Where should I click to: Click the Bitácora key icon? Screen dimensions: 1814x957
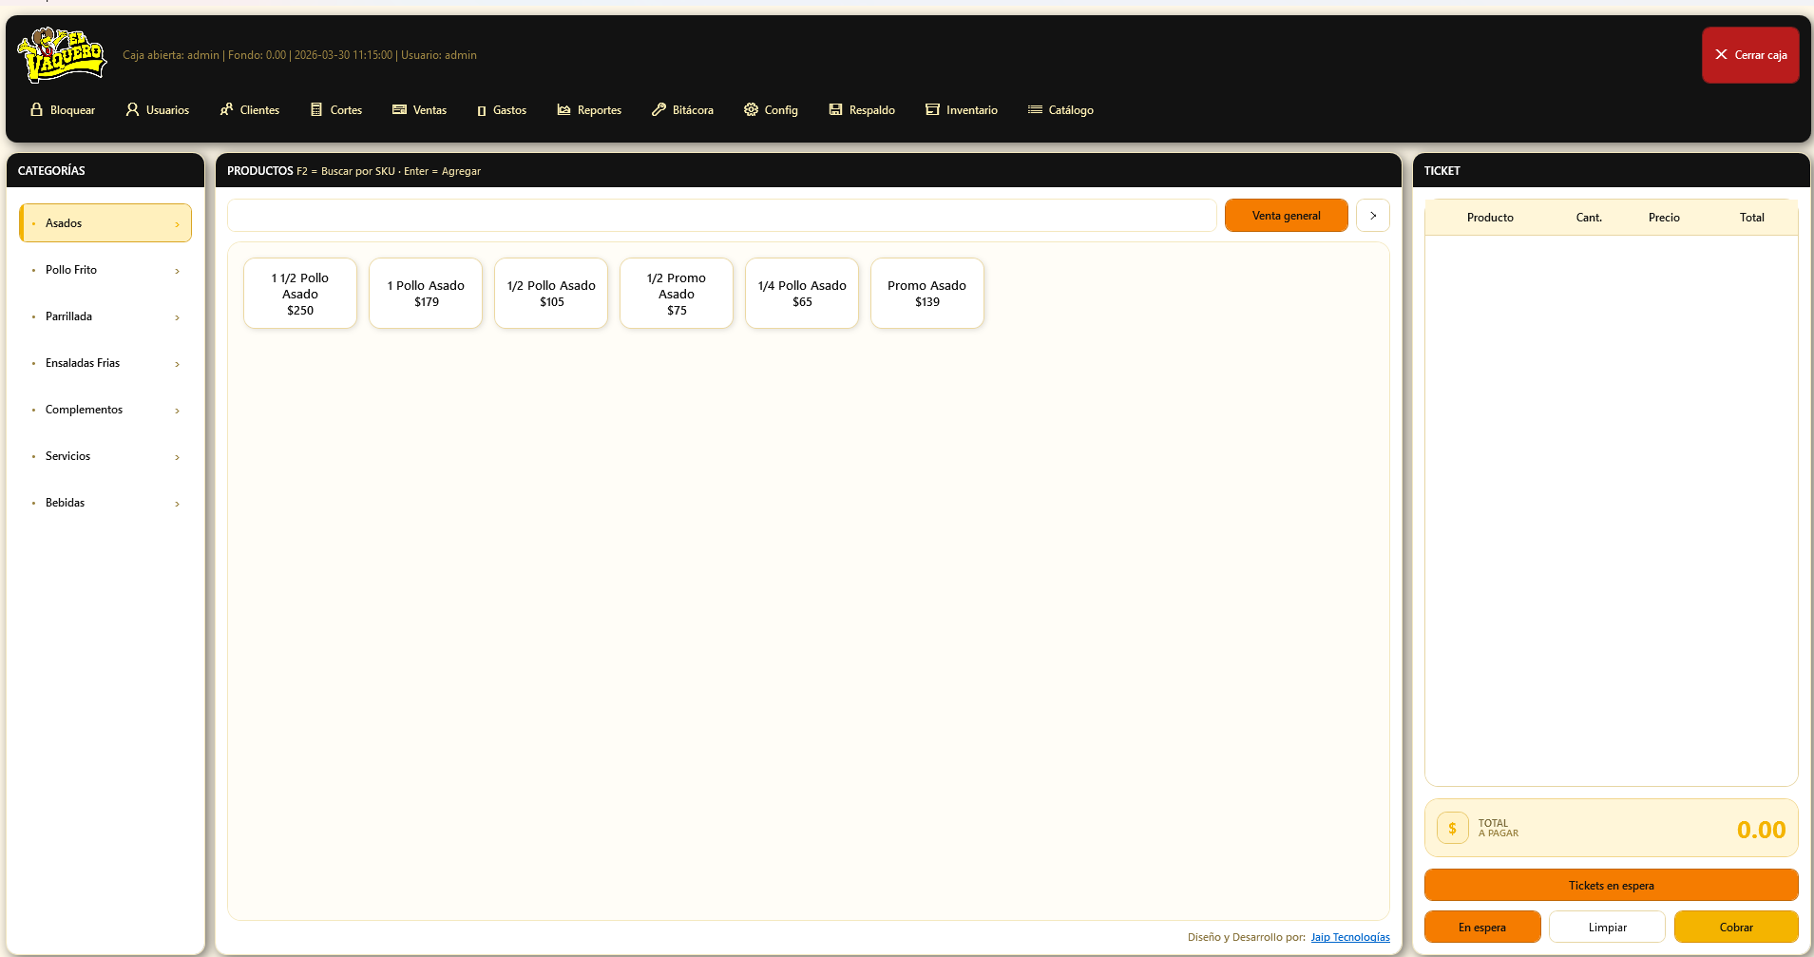pos(659,110)
